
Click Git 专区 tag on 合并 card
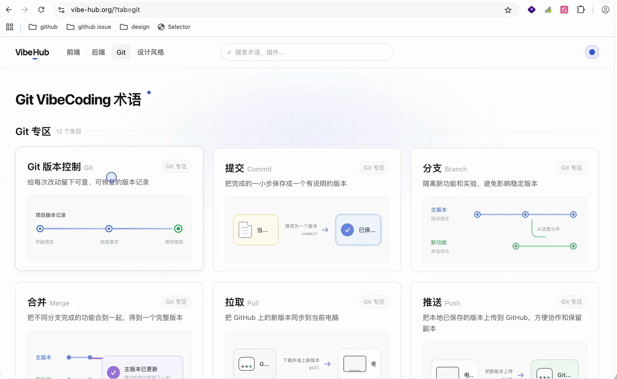point(176,302)
